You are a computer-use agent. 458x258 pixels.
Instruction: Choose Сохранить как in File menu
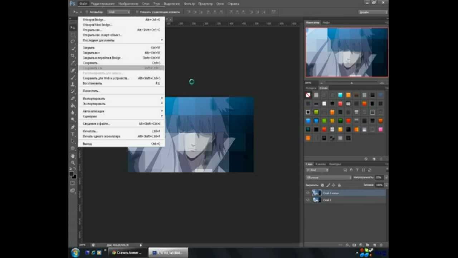[x=122, y=68]
